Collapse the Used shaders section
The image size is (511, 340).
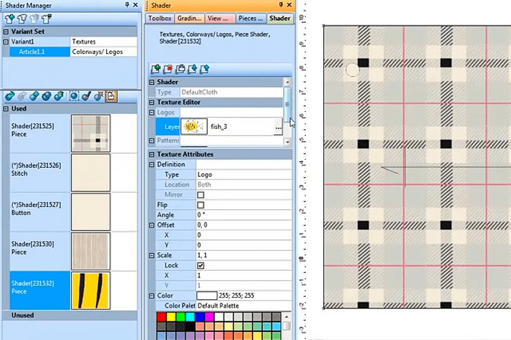[x=6, y=109]
